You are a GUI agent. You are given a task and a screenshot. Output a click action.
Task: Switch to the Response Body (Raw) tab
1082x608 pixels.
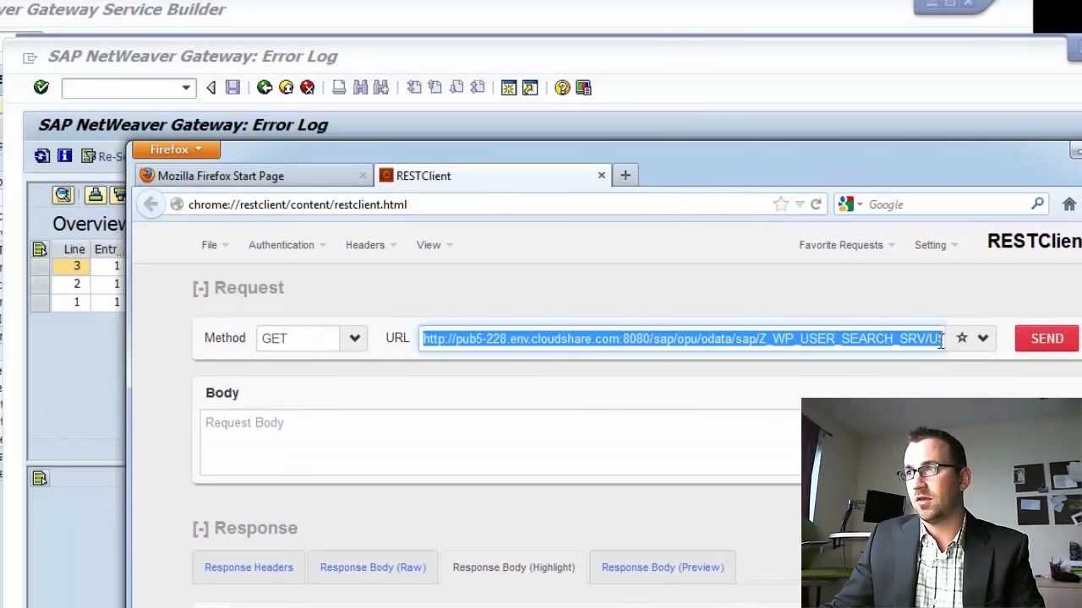click(x=373, y=567)
